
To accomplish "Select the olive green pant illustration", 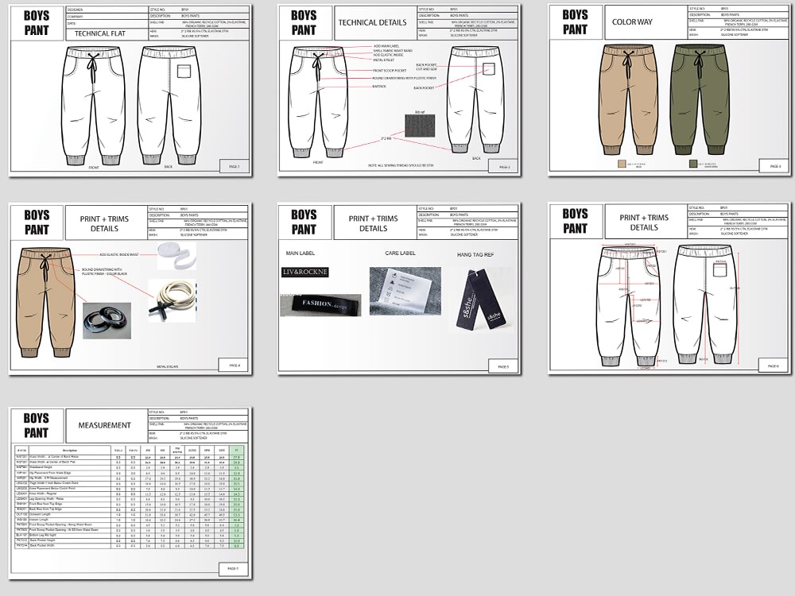I will pos(700,99).
